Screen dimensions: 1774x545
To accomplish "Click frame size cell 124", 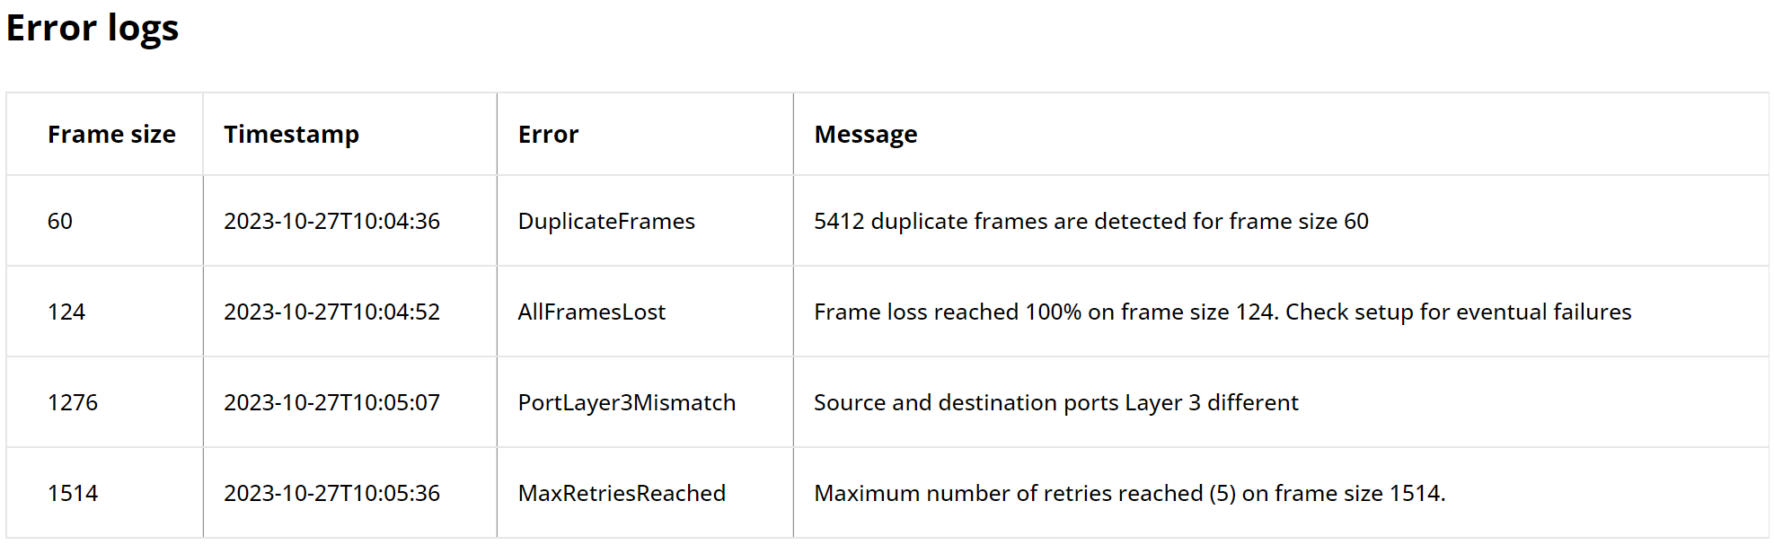I will tap(66, 312).
